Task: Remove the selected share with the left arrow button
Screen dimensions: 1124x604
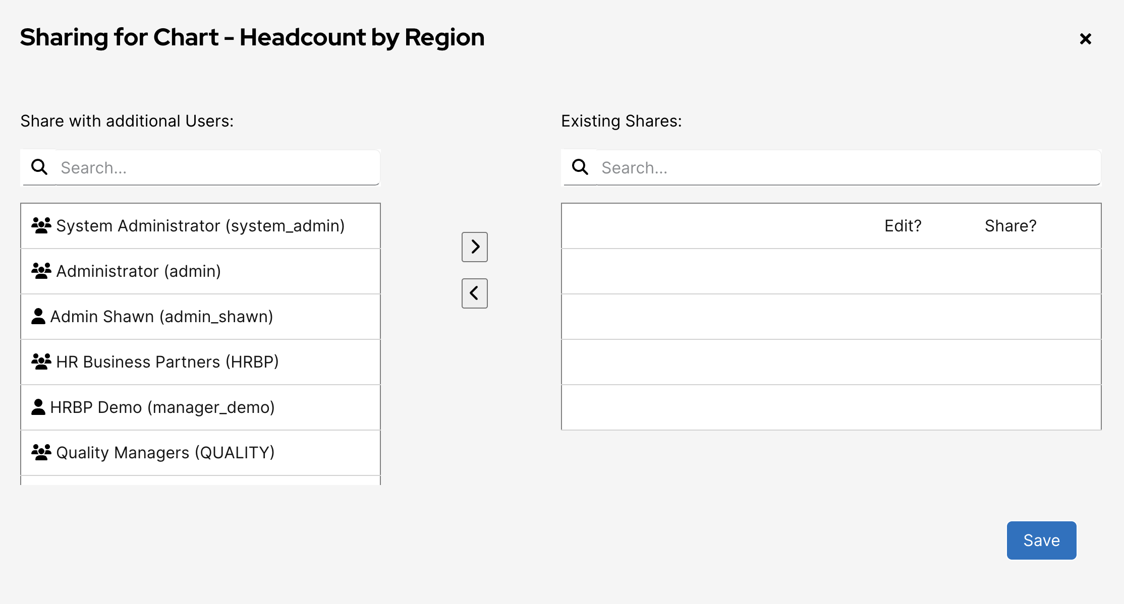Action: (x=474, y=293)
